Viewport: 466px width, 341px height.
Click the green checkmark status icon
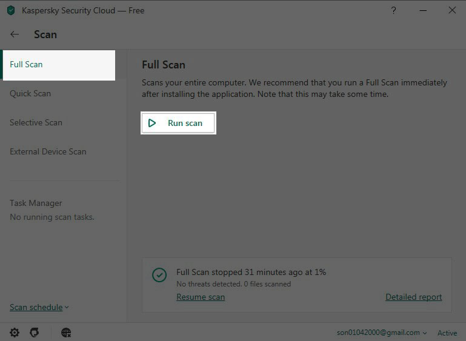pos(159,275)
